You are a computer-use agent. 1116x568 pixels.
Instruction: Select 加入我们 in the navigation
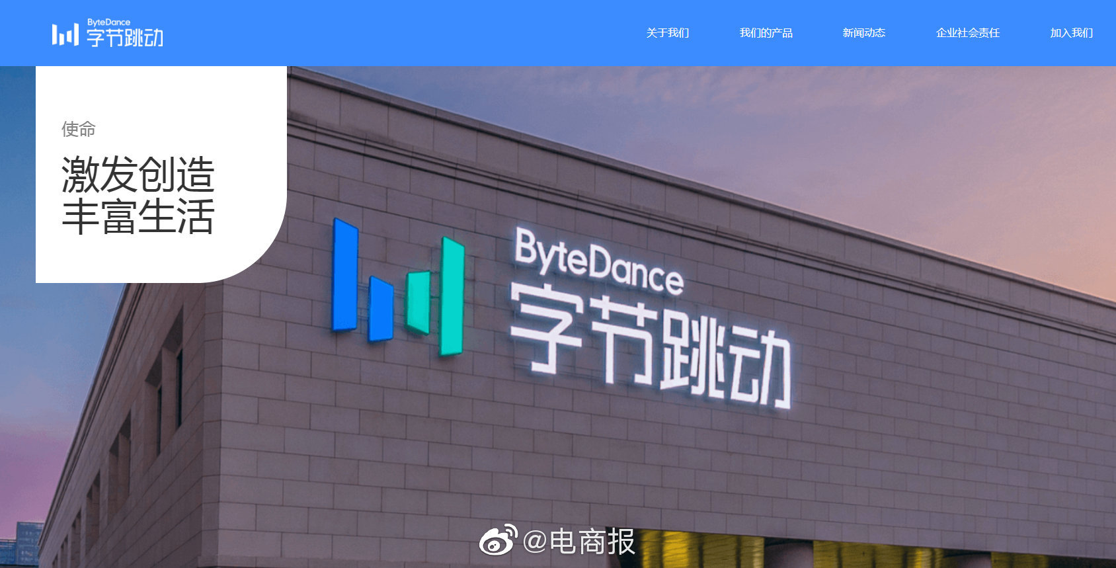(x=1072, y=33)
